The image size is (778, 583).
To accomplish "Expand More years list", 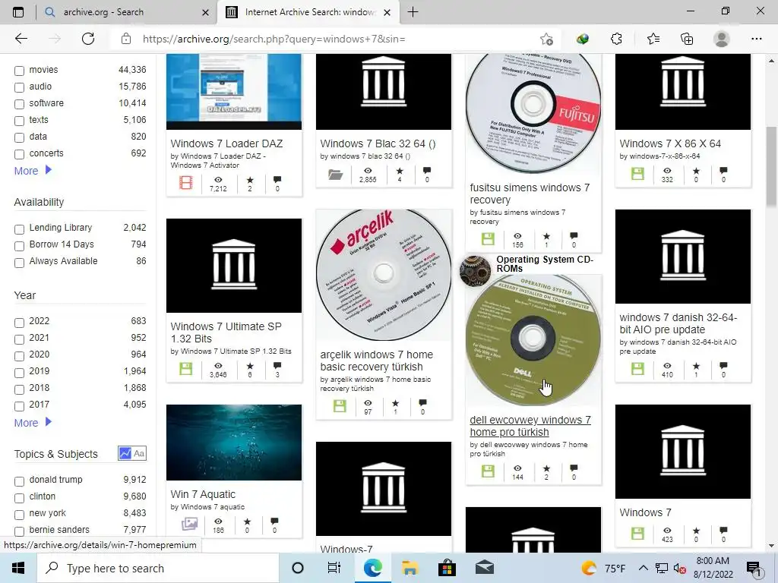I will [33, 422].
